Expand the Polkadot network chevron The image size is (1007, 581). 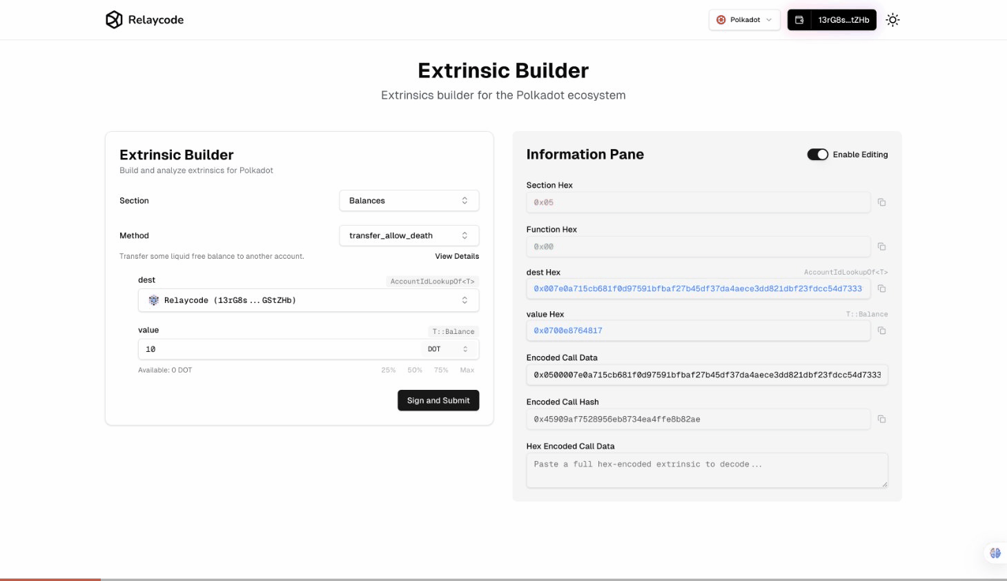769,20
